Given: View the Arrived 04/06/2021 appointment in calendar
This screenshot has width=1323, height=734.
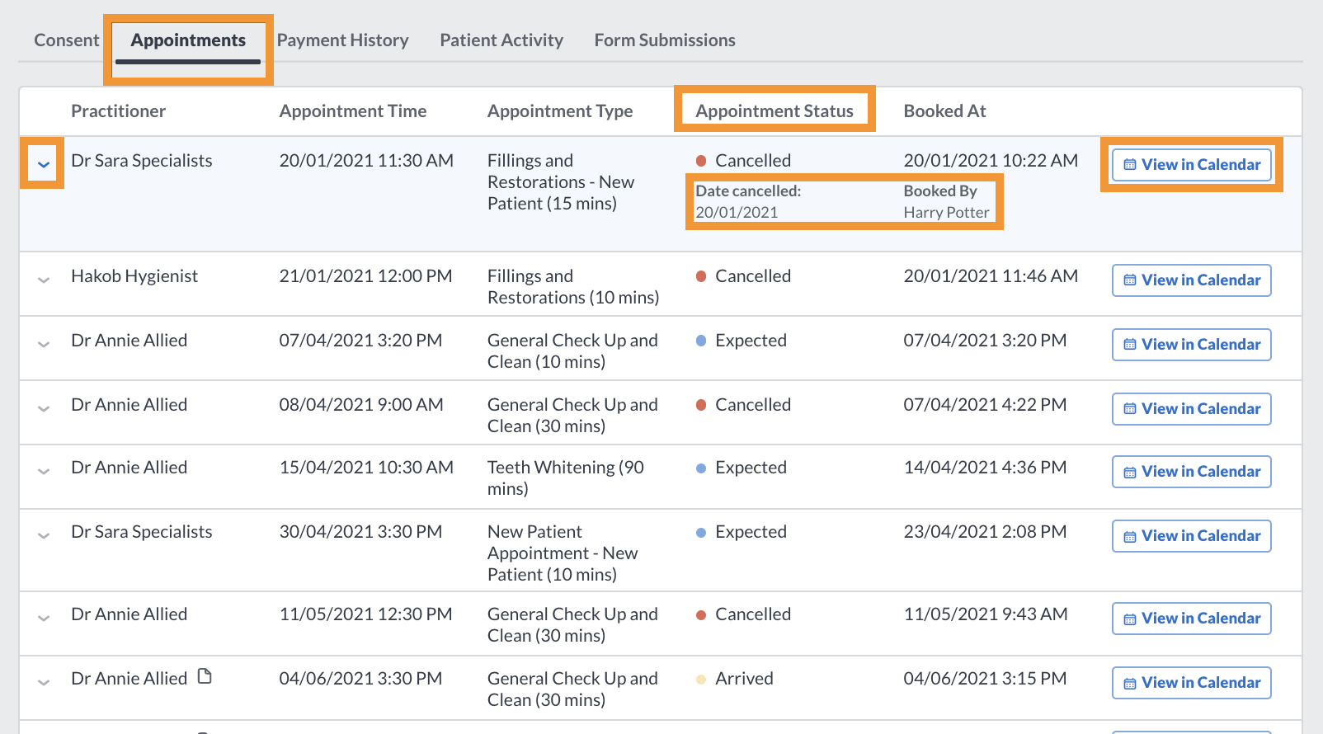Looking at the screenshot, I should 1191,682.
